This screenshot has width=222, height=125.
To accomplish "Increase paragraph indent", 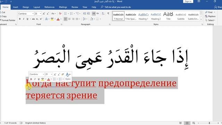I will 88,14.
